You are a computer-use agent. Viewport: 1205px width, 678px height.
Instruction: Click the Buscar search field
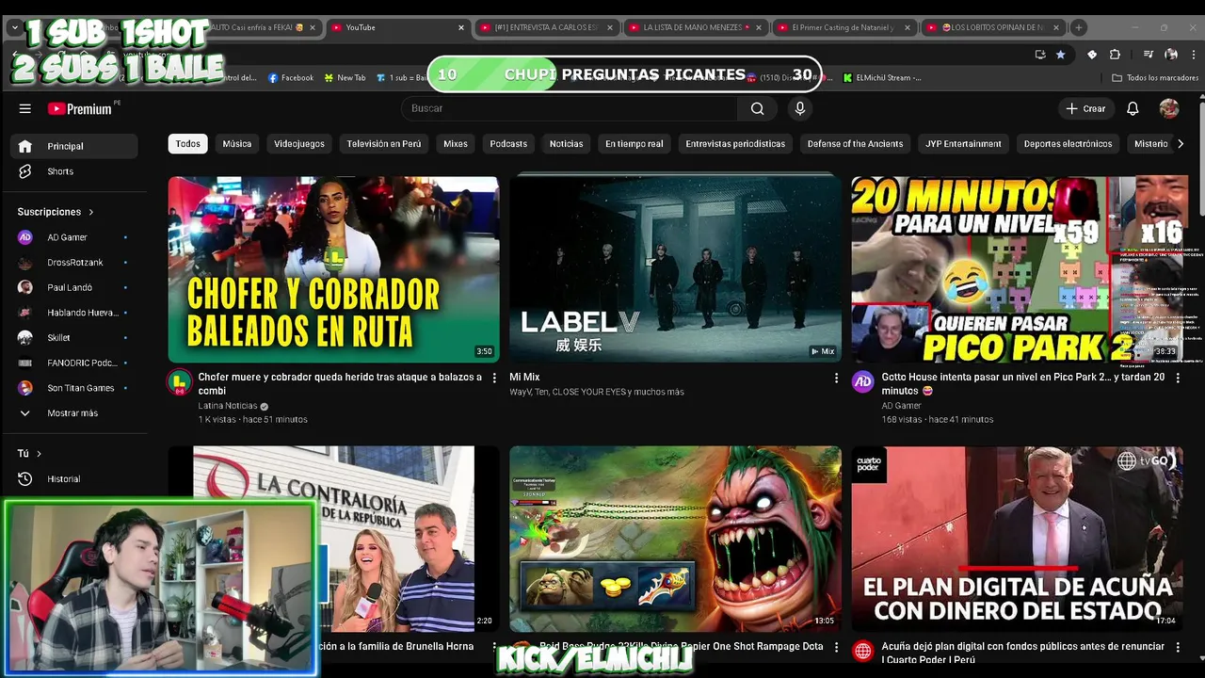(570, 108)
